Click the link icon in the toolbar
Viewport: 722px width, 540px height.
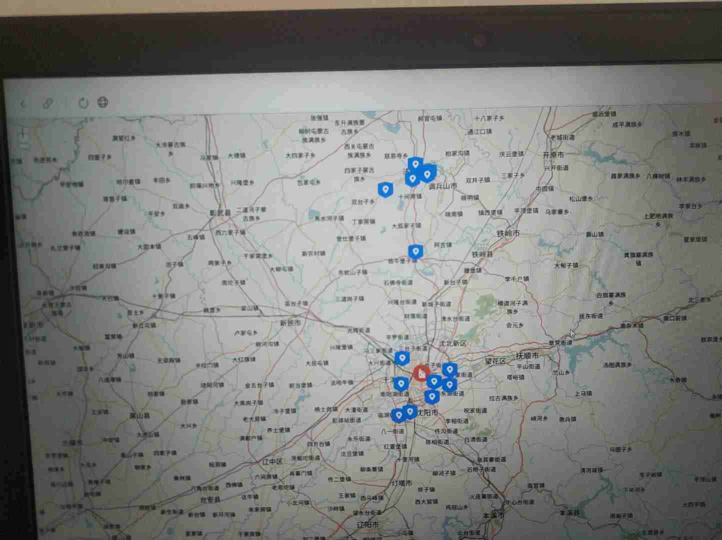[47, 103]
